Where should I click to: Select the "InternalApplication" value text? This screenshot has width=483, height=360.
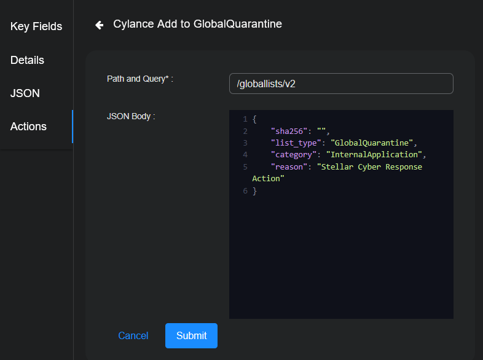click(375, 155)
